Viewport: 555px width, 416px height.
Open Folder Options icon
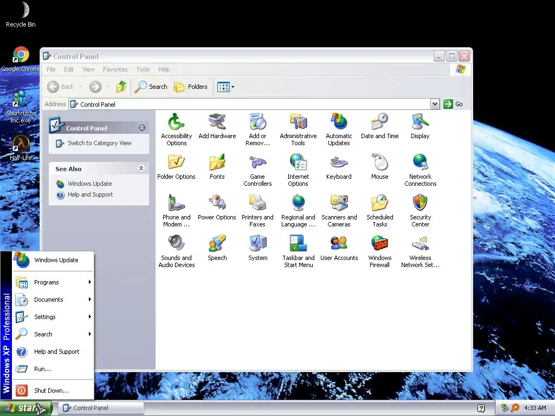pos(176,167)
